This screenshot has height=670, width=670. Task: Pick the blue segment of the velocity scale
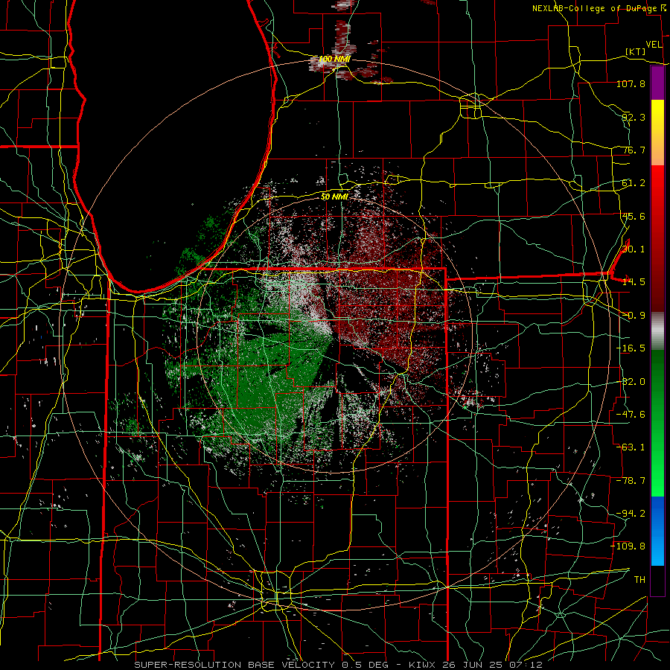coord(657,531)
